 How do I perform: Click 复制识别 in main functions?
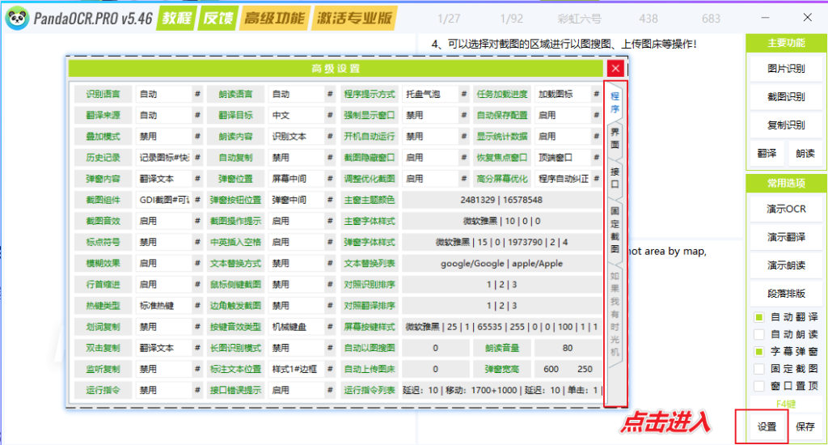point(786,125)
